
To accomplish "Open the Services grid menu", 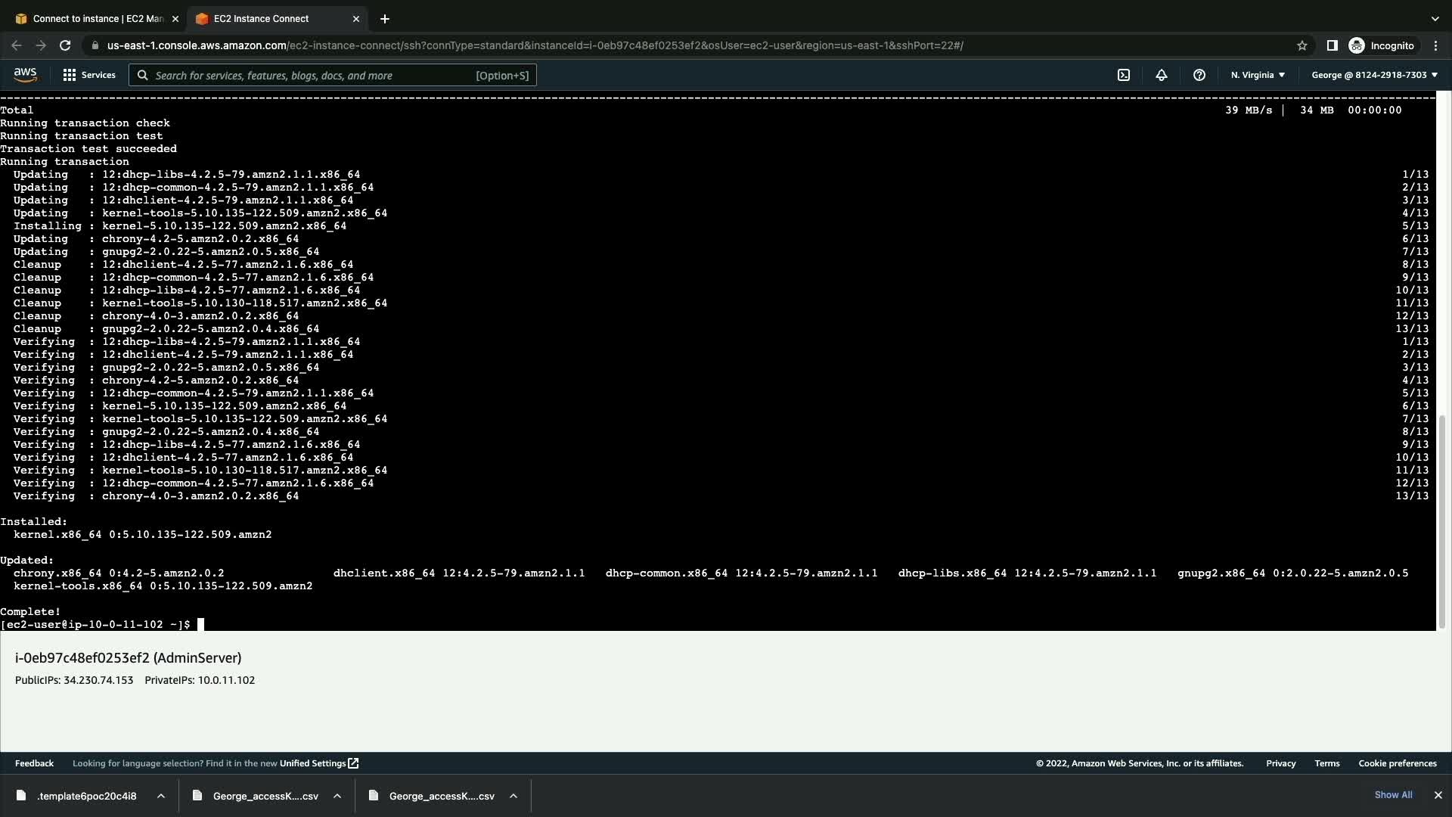I will (89, 75).
